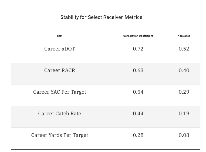Select the table title text
Viewport: 206px width, 152px height.
tap(101, 17)
